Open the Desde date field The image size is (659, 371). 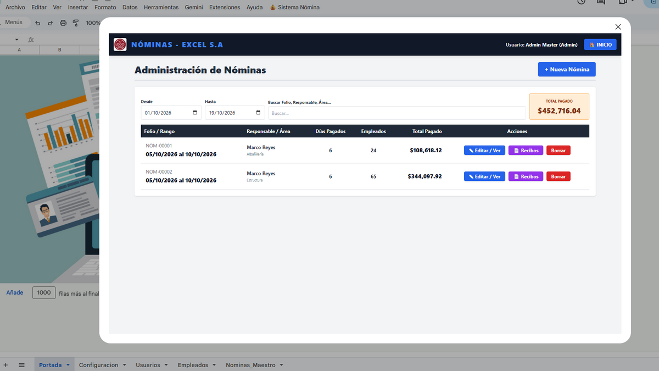(x=172, y=113)
